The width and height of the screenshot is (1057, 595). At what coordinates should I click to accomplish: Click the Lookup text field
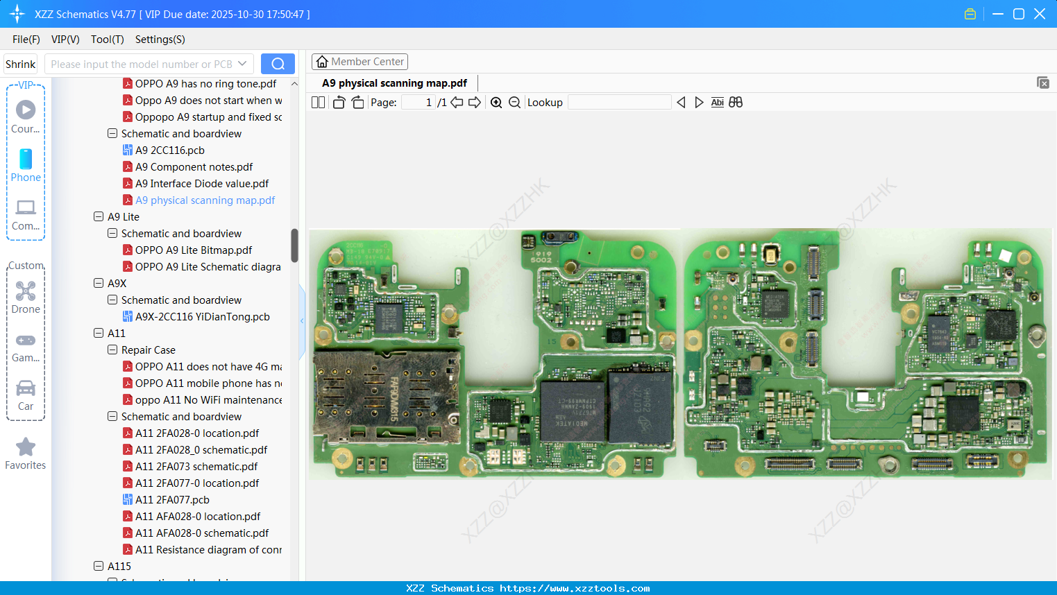[x=620, y=103]
